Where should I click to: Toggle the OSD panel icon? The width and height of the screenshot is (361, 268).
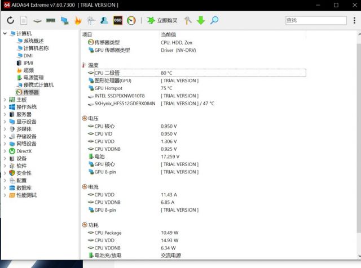(118, 20)
